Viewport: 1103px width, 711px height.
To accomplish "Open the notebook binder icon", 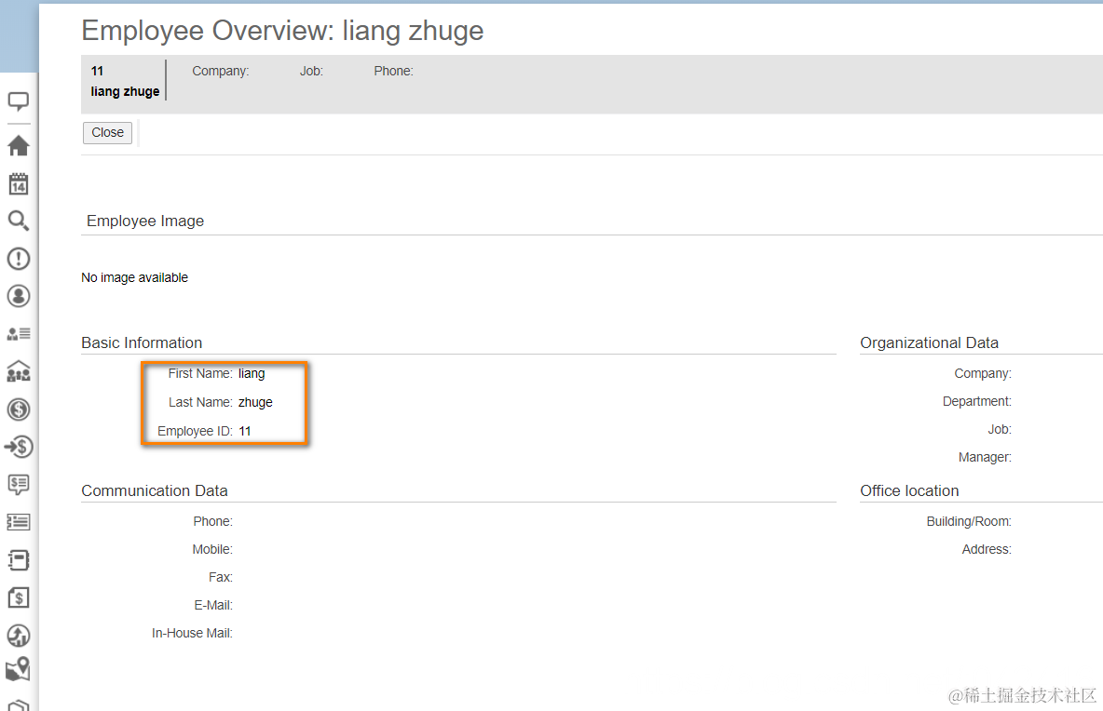I will point(19,560).
